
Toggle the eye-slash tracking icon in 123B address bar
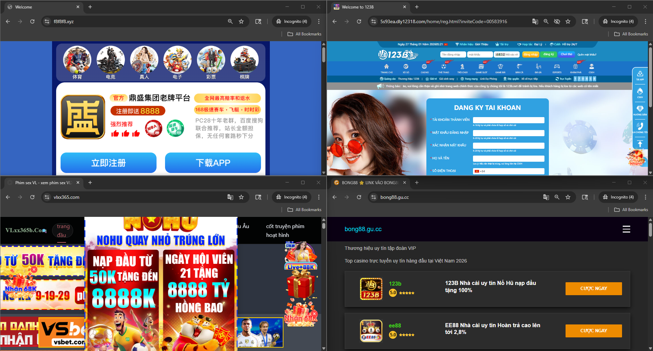coord(557,21)
